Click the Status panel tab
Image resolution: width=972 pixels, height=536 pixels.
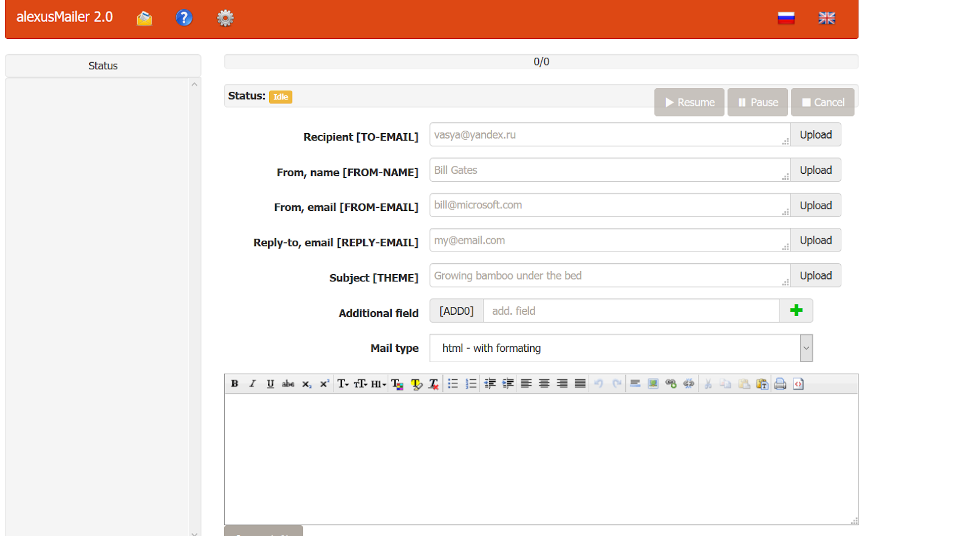coord(103,66)
